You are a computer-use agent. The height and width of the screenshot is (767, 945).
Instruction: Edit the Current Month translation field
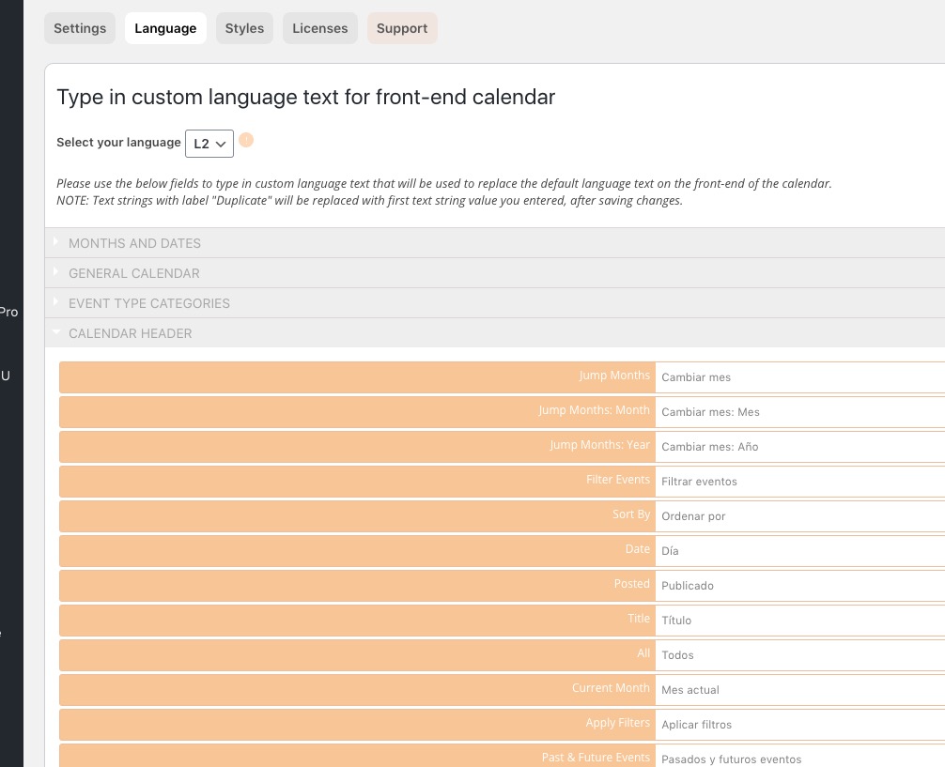click(798, 690)
